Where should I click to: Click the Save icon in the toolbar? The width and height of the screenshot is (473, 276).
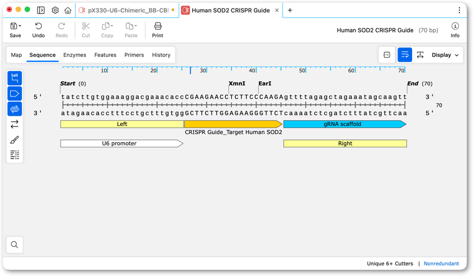14,27
